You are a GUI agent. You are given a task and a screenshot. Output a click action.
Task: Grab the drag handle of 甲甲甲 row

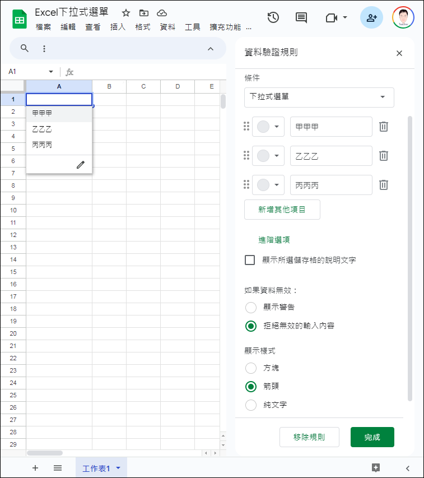(246, 126)
